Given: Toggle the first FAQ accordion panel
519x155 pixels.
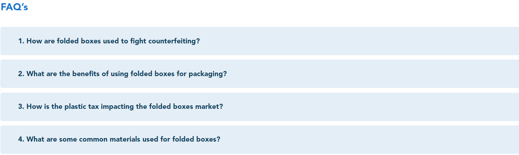Looking at the screenshot, I should pyautogui.click(x=260, y=41).
